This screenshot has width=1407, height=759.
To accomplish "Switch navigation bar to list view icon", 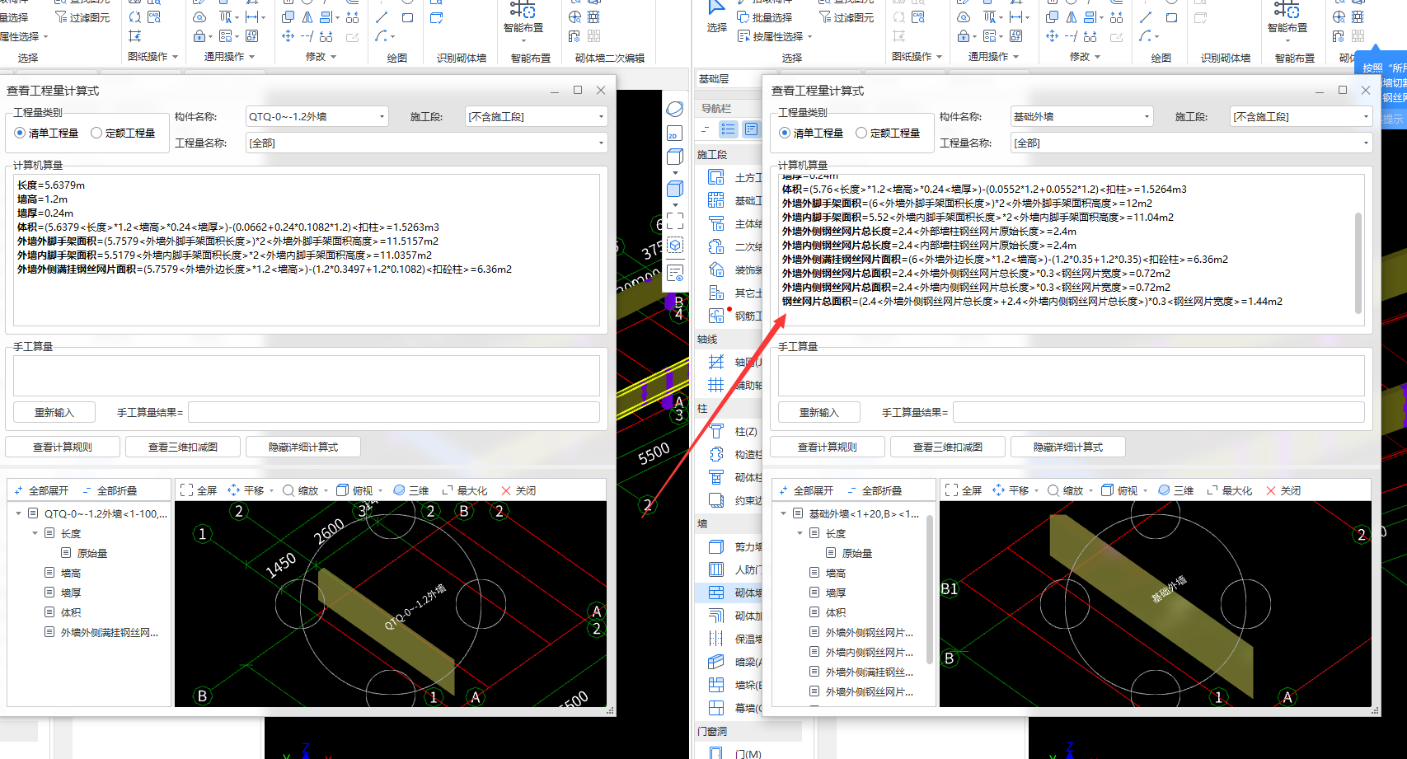I will click(728, 129).
